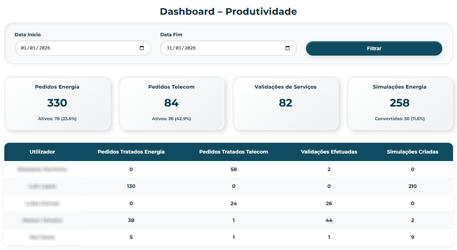Open the Data Fim calendar picker icon
This screenshot has height=250, width=457.
[x=288, y=48]
